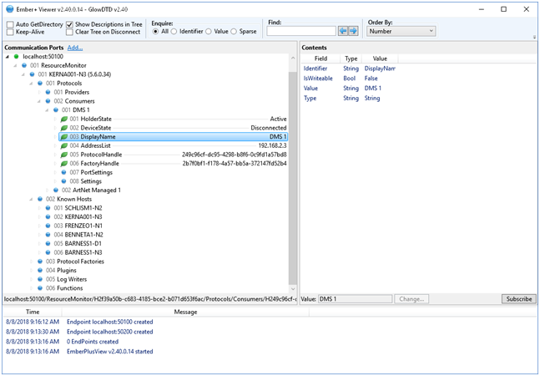
Task: Click the AddressList green leaf icon
Action: pos(63,145)
